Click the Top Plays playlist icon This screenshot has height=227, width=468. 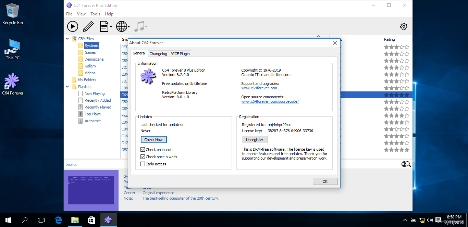click(81, 114)
